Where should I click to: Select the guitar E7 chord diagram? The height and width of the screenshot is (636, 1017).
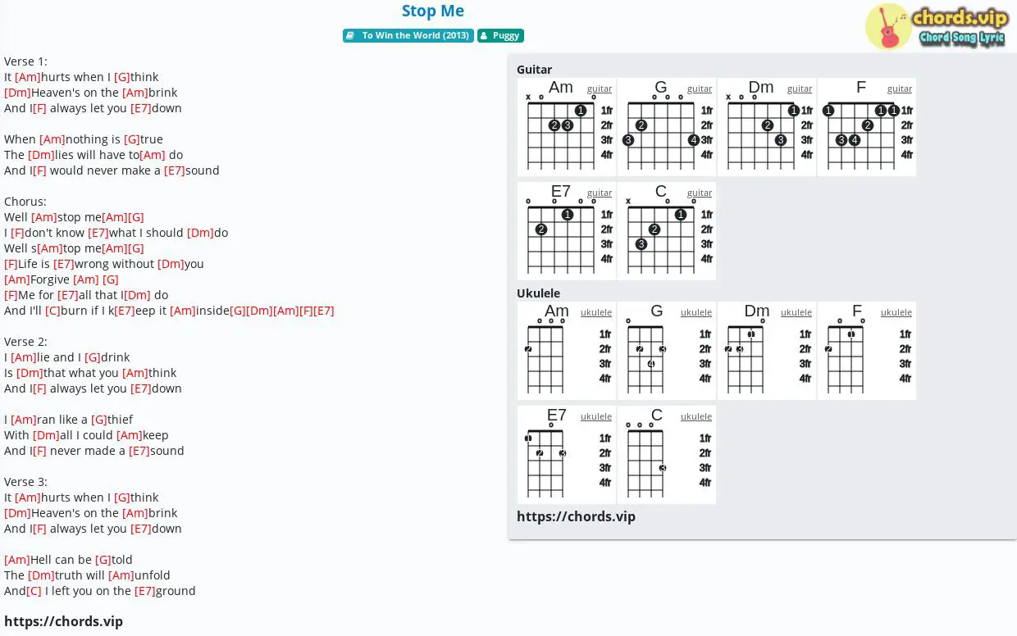click(x=567, y=231)
